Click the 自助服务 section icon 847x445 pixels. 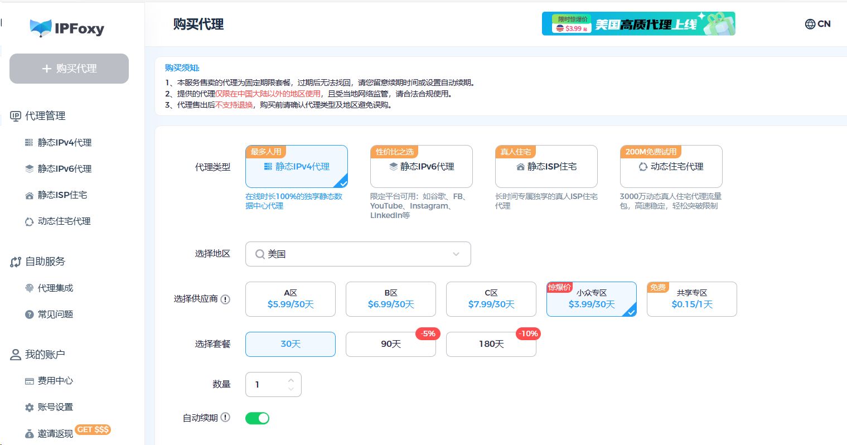pos(16,262)
